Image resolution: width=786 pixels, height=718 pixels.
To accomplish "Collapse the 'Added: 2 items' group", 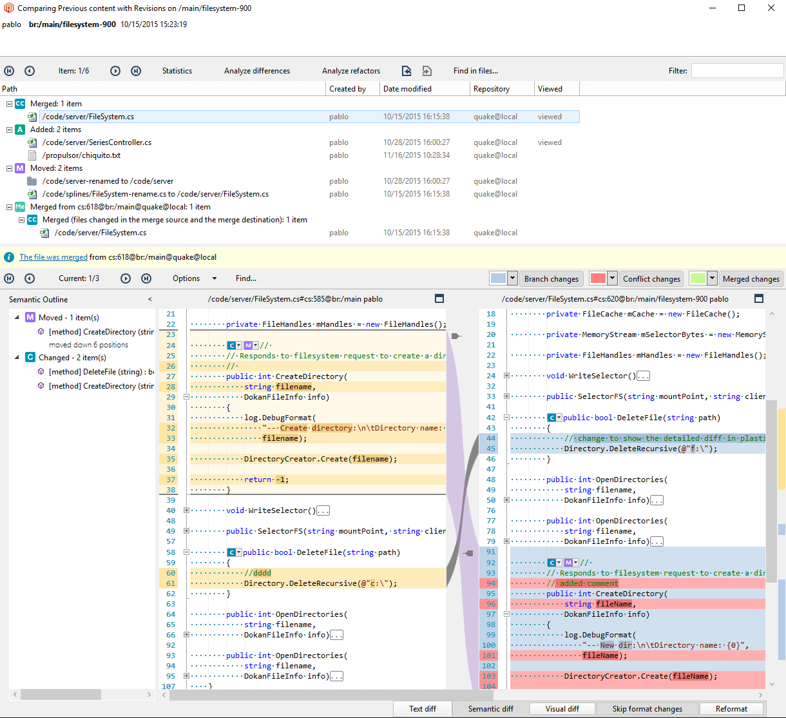I will coord(10,130).
